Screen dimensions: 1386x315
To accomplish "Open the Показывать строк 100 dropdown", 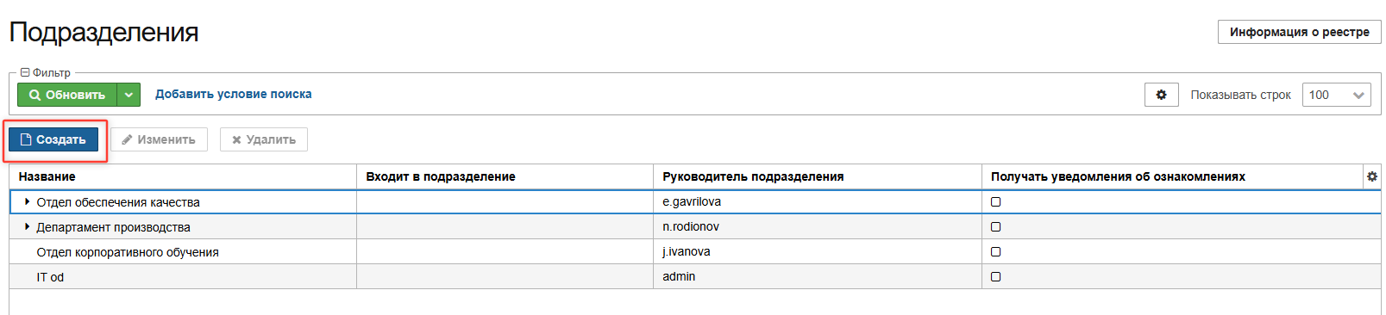I will (1336, 95).
